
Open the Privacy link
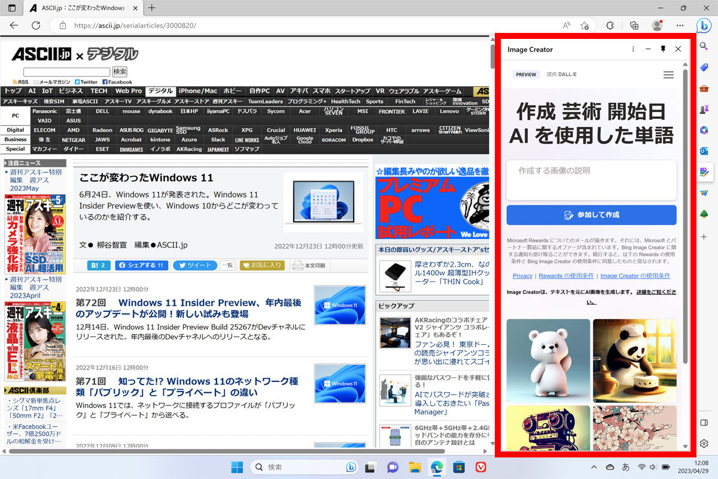pos(522,276)
